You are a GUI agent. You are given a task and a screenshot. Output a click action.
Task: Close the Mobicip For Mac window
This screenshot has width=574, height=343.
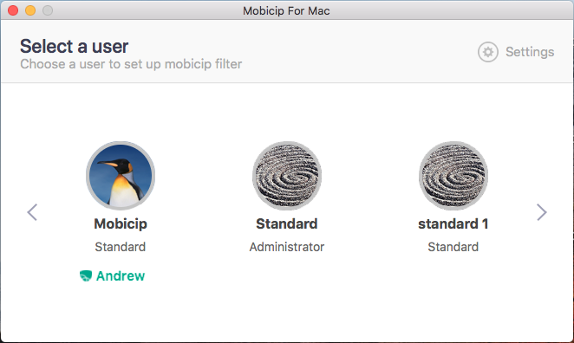(13, 10)
